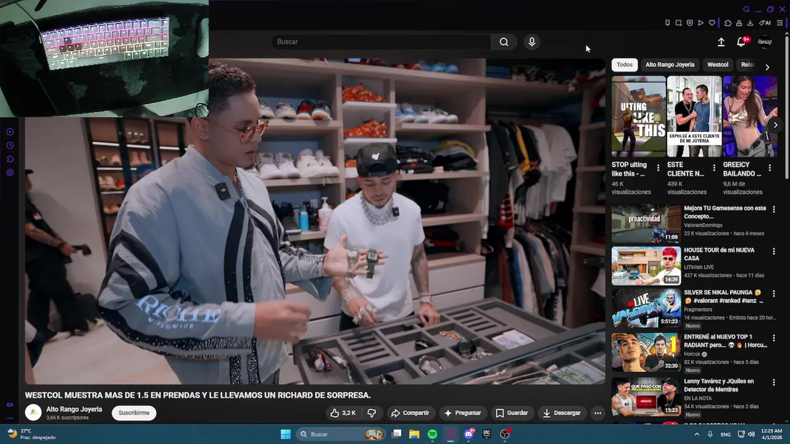The height and width of the screenshot is (444, 790).
Task: Click the Alto Rango Joyeria channel avatar
Action: [x=33, y=413]
